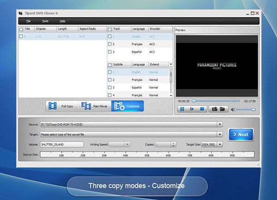277x200 pixels.
Task: Check audio track 3 Español AC3
Action: [x=110, y=52]
